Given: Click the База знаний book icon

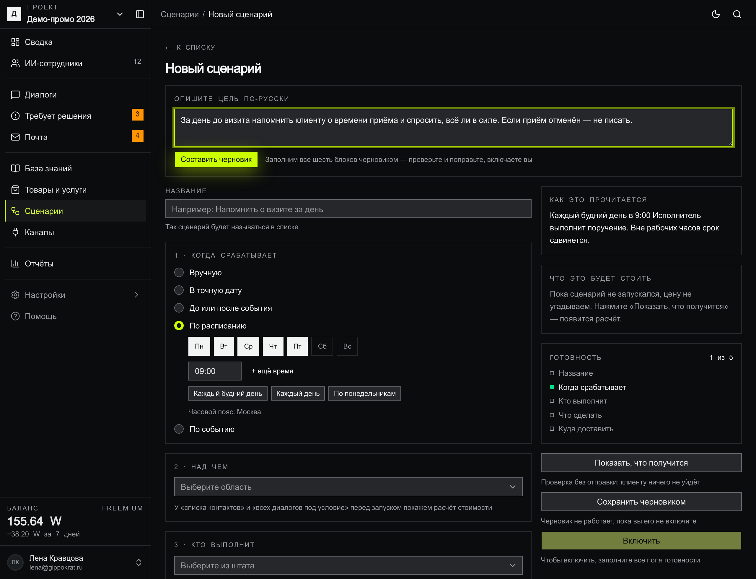Looking at the screenshot, I should (x=15, y=168).
